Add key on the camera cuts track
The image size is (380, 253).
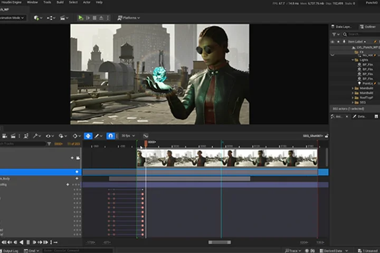(x=72, y=158)
